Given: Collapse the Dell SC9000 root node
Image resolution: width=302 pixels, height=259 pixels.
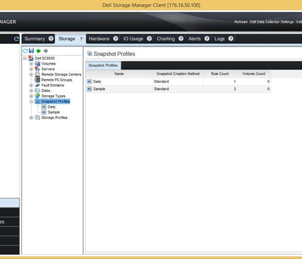Looking at the screenshot, I should (x=25, y=58).
